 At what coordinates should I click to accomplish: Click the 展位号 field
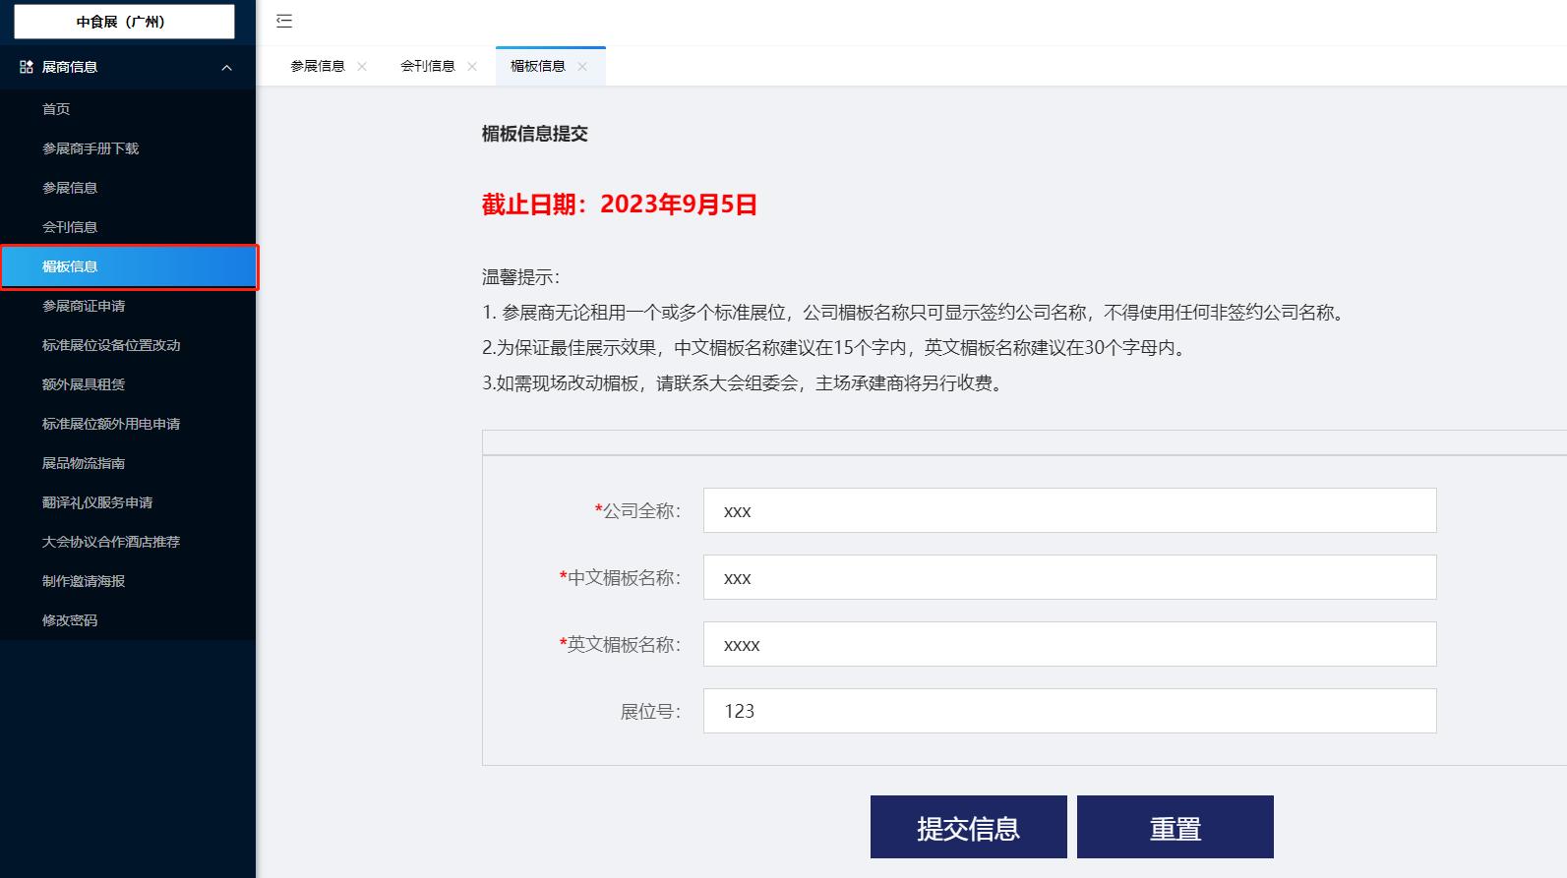pyautogui.click(x=1069, y=711)
